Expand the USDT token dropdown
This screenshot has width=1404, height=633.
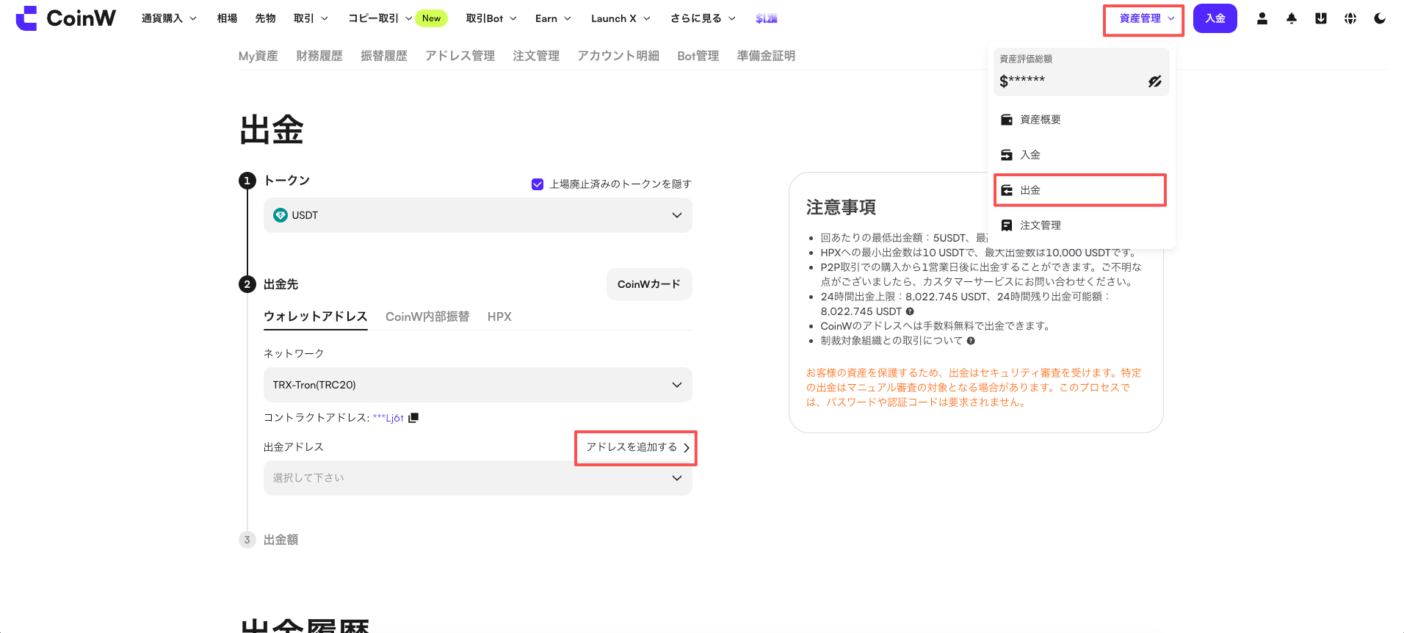tap(477, 215)
